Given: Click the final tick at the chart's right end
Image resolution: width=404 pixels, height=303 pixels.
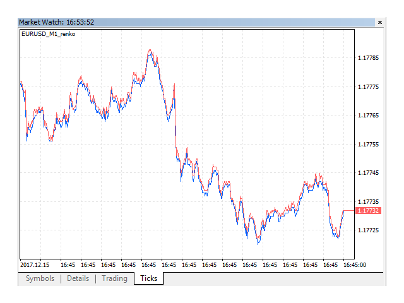Looking at the screenshot, I should pyautogui.click(x=344, y=211).
